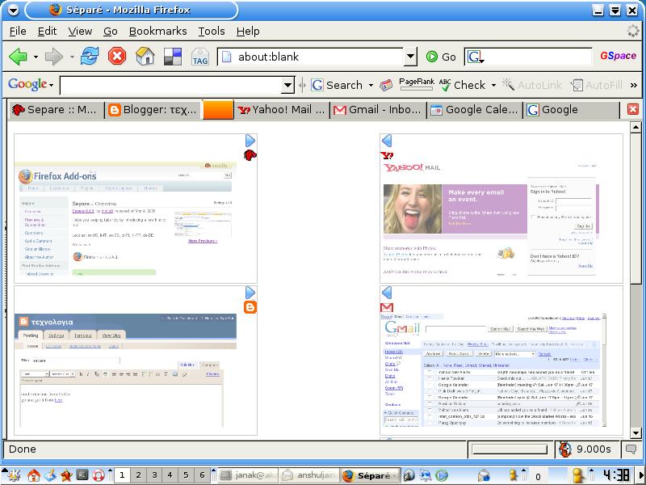Click the red Separe favicon beside first thumbnail
The height and width of the screenshot is (485, 646).
coord(250,155)
